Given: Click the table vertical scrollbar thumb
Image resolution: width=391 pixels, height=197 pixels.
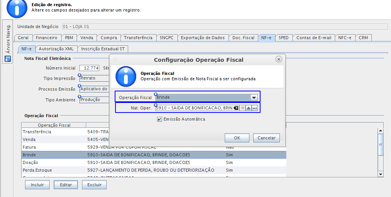Looking at the screenshot, I should (x=381, y=144).
